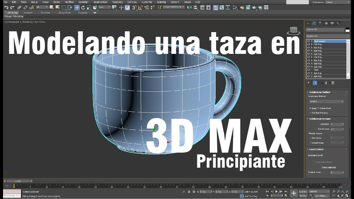Screen dimensions: 354x199
Task: Toggle the Shell modifier eye icon
Action: click(x=308, y=70)
